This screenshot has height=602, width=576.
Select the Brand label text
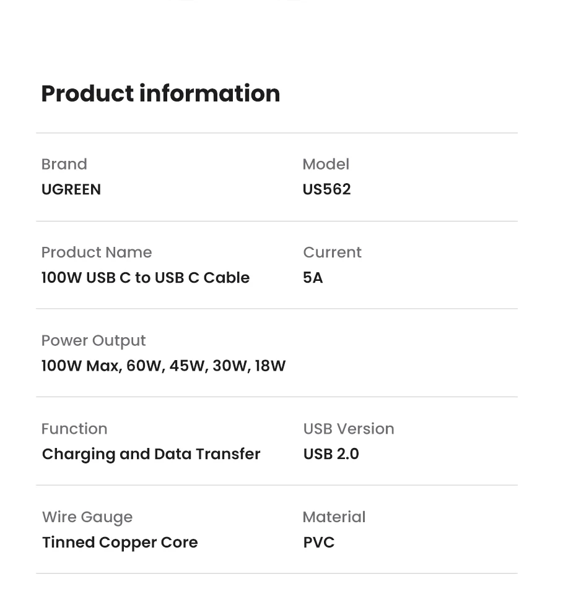tap(64, 164)
